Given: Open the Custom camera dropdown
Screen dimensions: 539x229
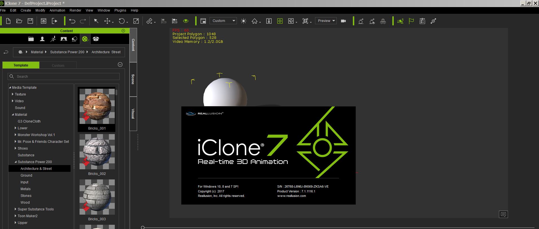Looking at the screenshot, I should 223,21.
